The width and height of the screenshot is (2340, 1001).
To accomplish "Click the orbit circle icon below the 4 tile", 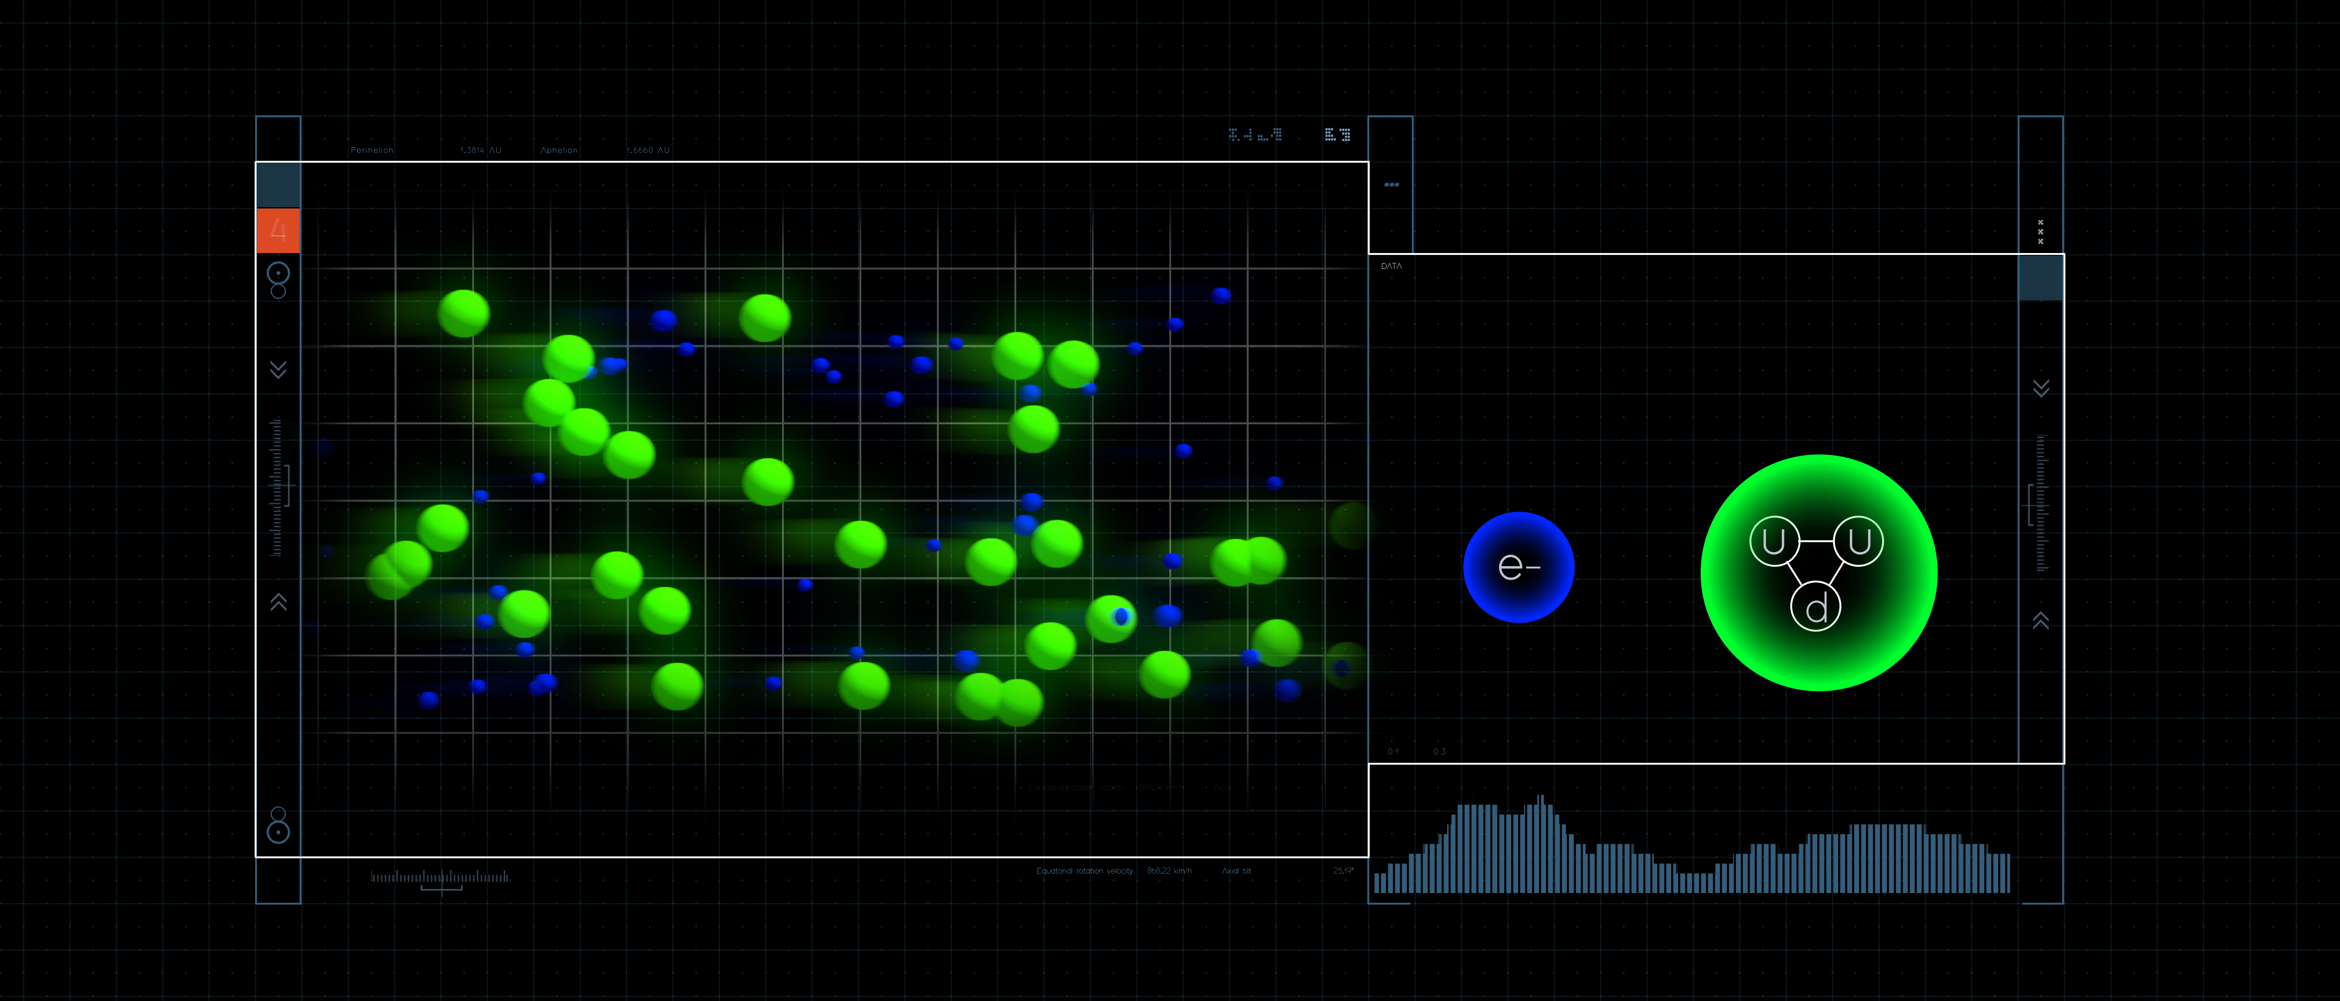I will click(278, 279).
